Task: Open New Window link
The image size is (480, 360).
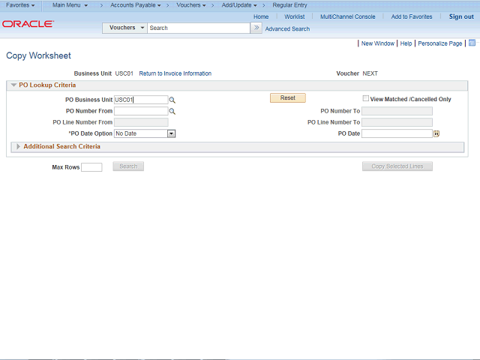Action: 378,43
